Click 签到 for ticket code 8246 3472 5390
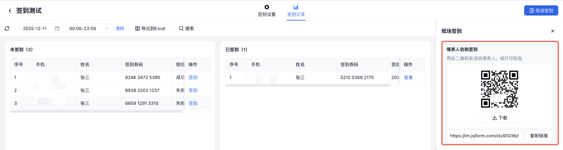Screen dimensions: 563x150 point(193,78)
